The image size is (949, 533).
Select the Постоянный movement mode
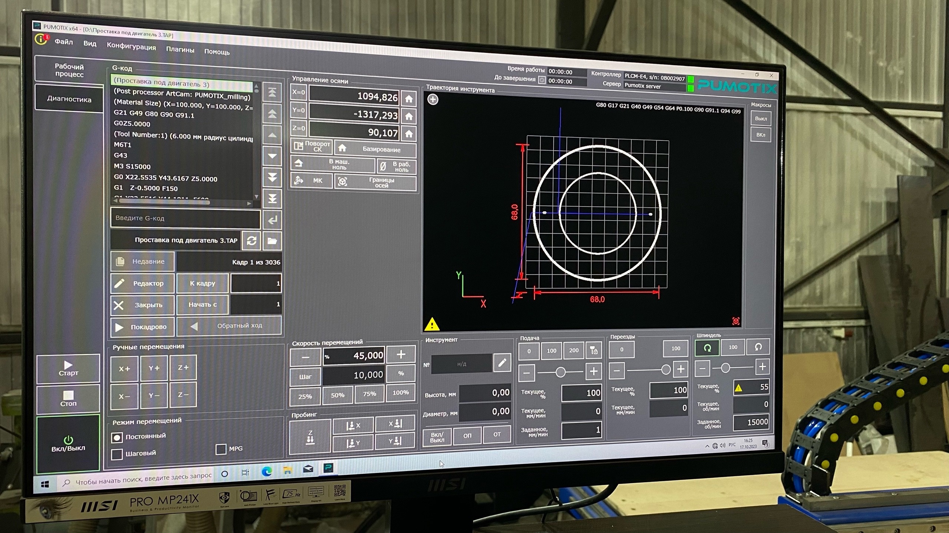pyautogui.click(x=117, y=438)
